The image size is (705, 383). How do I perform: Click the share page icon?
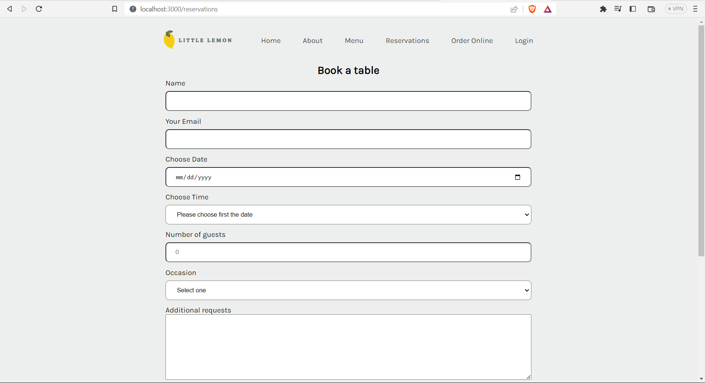514,9
